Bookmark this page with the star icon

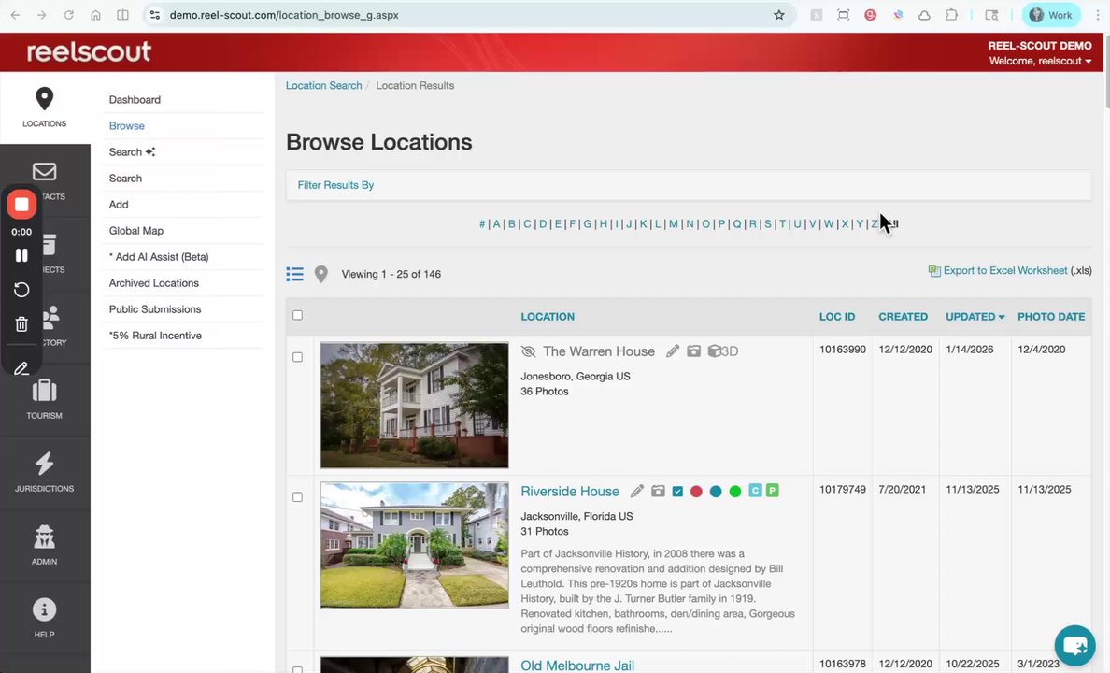tap(778, 15)
